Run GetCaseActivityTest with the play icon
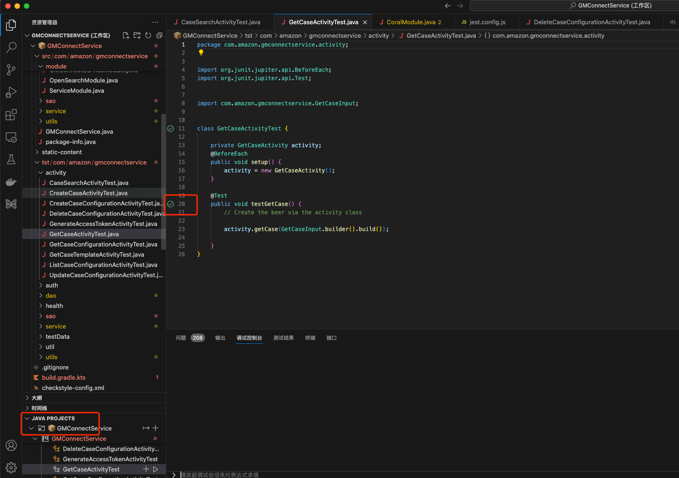 click(x=156, y=469)
